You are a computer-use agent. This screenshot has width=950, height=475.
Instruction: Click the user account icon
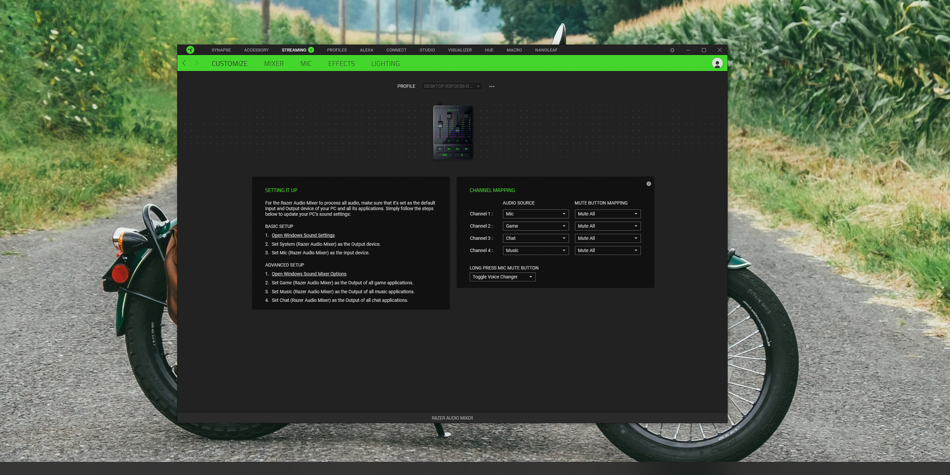coord(717,63)
